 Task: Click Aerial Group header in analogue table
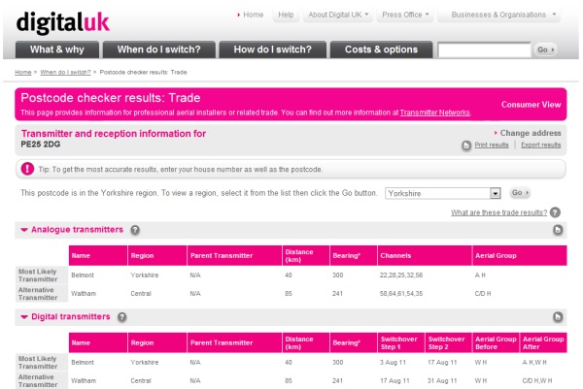tap(520, 256)
